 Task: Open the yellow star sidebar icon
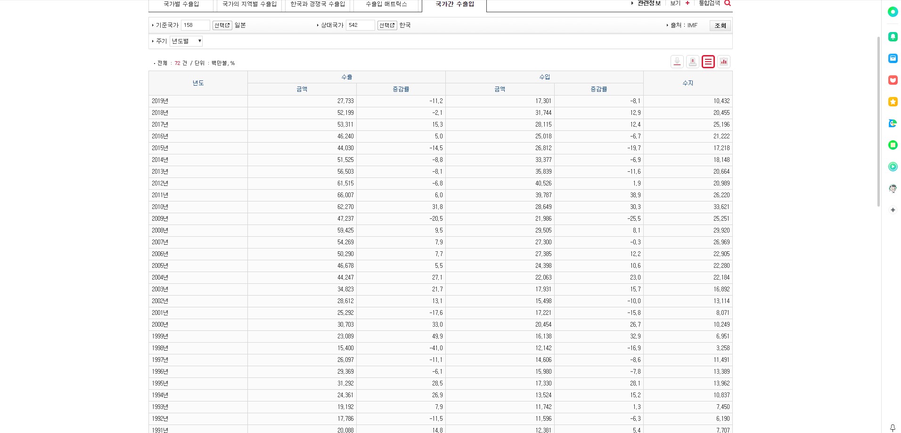[893, 102]
